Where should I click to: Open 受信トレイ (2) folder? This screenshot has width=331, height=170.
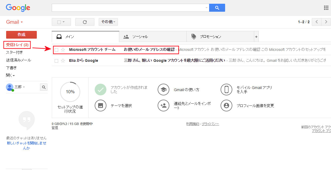[17, 45]
